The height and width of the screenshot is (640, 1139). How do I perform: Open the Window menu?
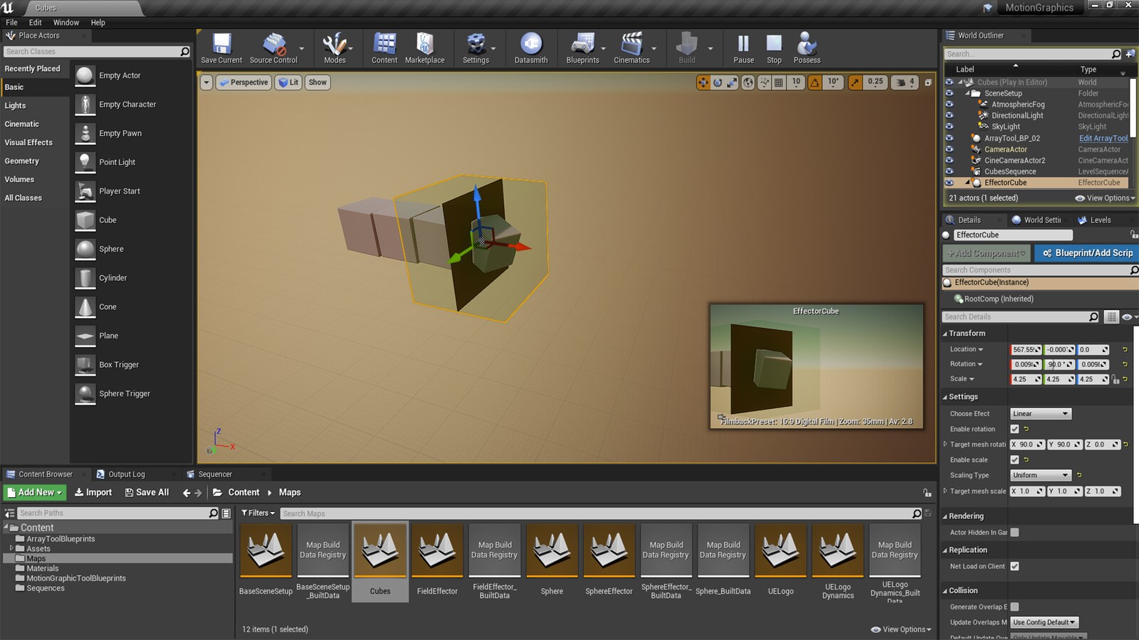(x=66, y=22)
